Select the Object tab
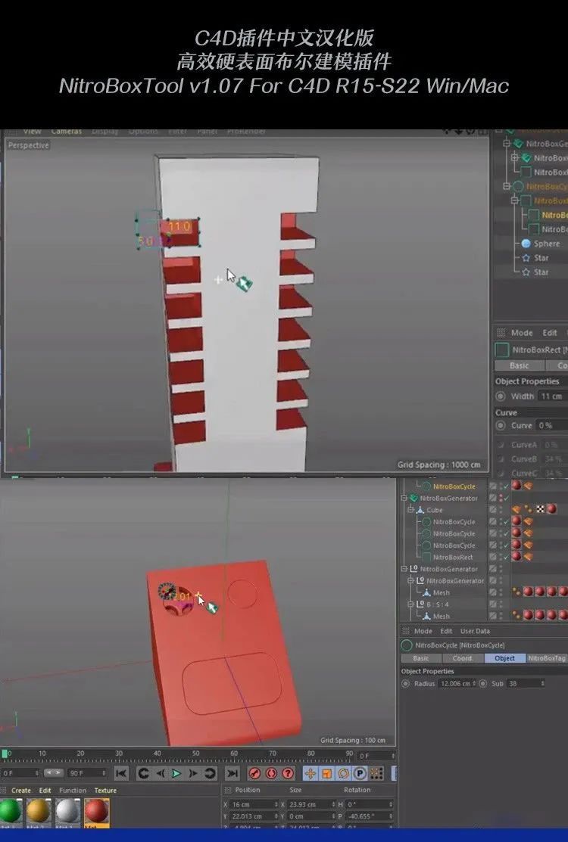This screenshot has height=842, width=568. [x=504, y=658]
